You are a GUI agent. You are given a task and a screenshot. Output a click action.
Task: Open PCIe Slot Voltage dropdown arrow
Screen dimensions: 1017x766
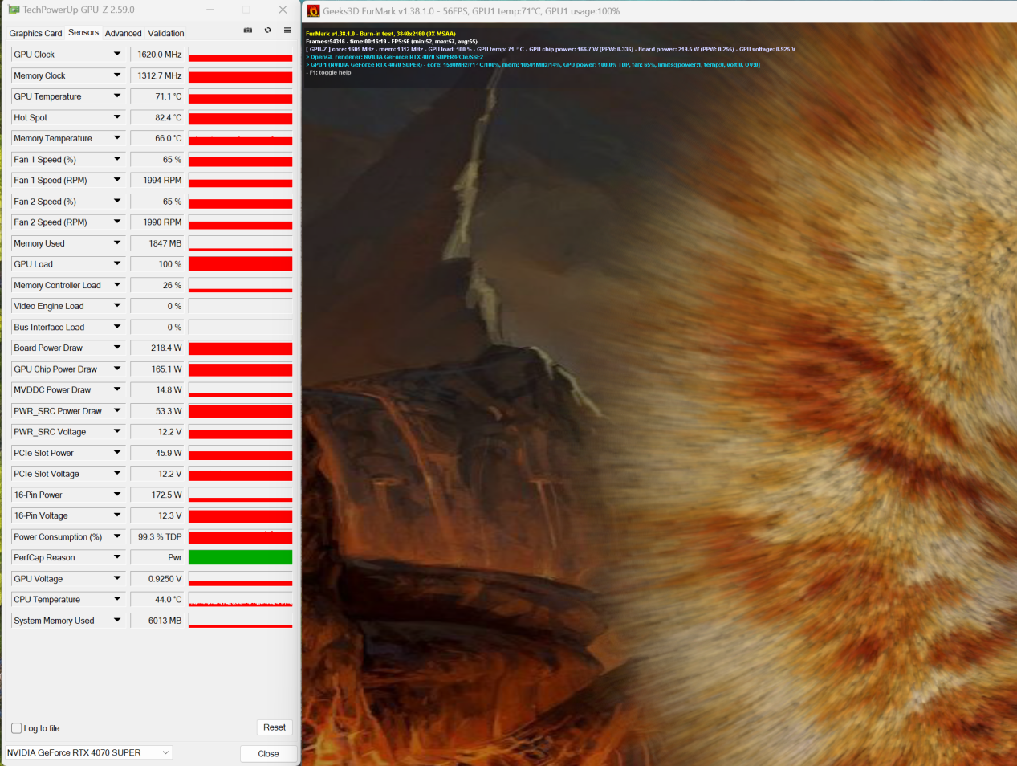(x=117, y=474)
